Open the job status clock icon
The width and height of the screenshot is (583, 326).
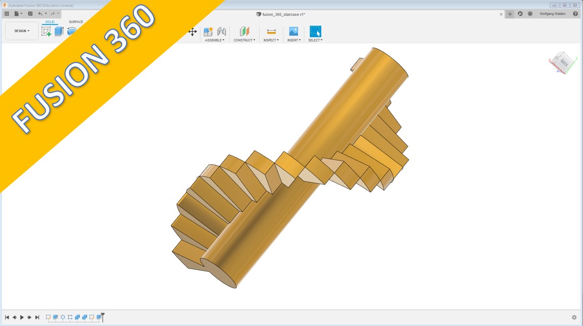530,14
